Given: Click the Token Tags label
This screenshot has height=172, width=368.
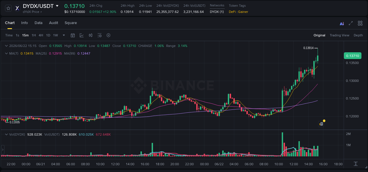Looking at the screenshot, I should (x=237, y=6).
